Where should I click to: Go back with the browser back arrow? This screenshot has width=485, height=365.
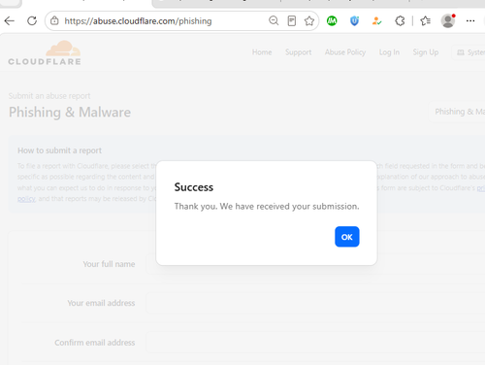pyautogui.click(x=10, y=21)
